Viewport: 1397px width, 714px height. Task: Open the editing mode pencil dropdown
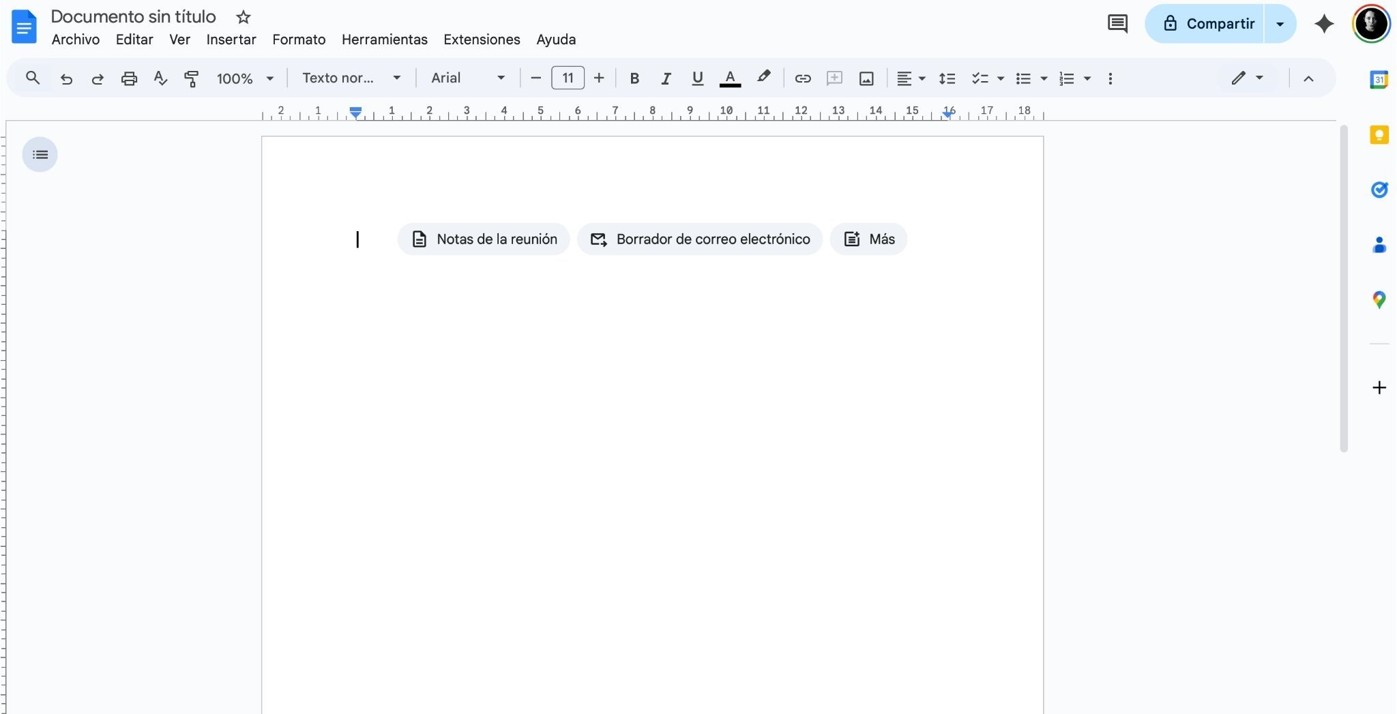pyautogui.click(x=1247, y=78)
